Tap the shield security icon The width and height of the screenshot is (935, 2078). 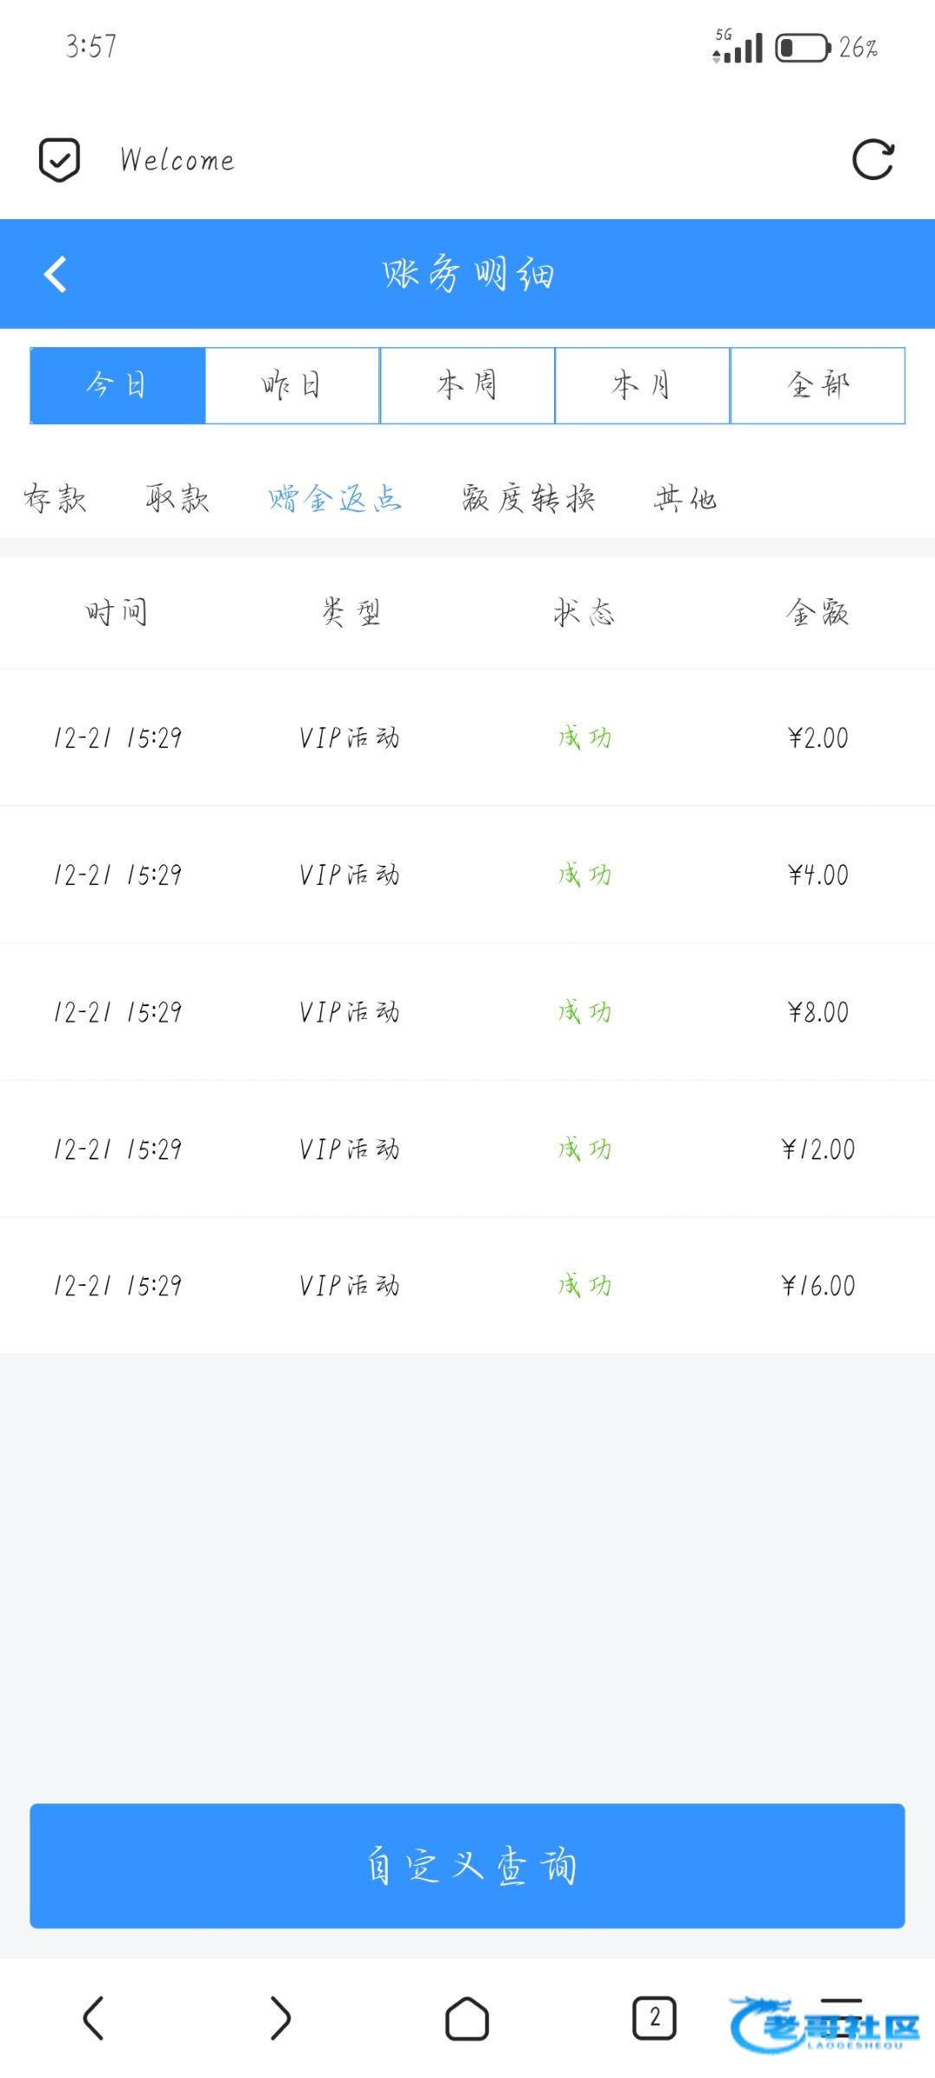[60, 160]
